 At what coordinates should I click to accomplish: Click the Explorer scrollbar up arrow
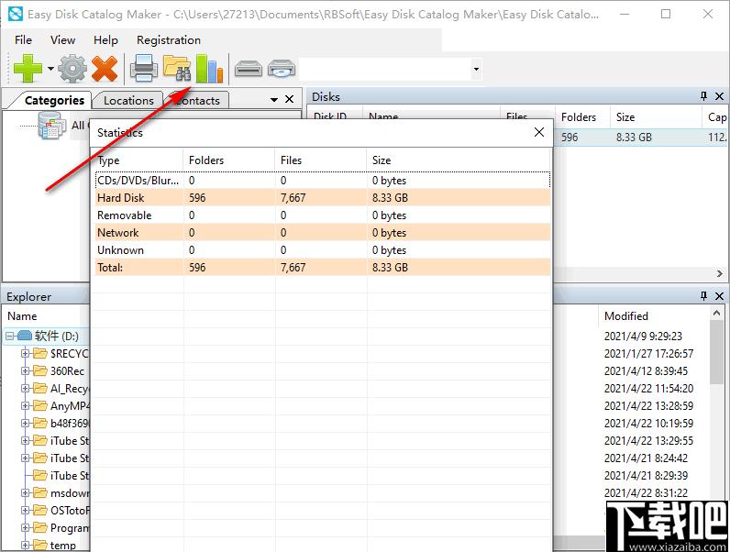pyautogui.click(x=716, y=313)
